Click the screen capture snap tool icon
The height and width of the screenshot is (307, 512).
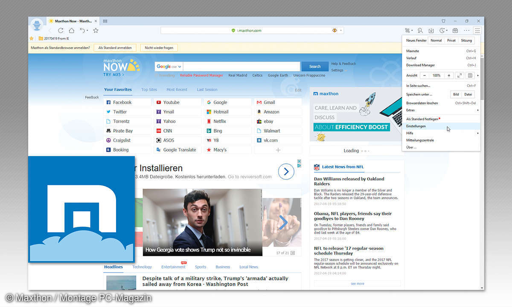407,30
